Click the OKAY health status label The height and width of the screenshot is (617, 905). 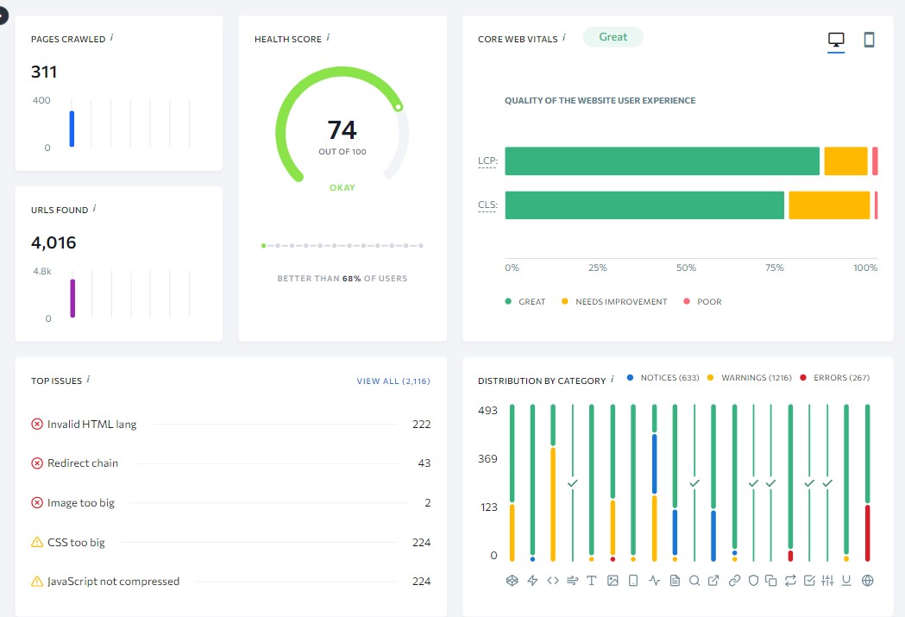tap(343, 187)
